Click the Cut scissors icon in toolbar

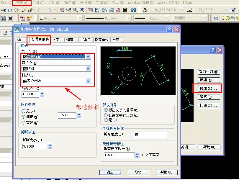[3, 10]
